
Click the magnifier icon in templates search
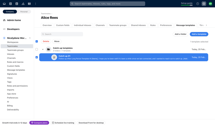(x=43, y=34)
